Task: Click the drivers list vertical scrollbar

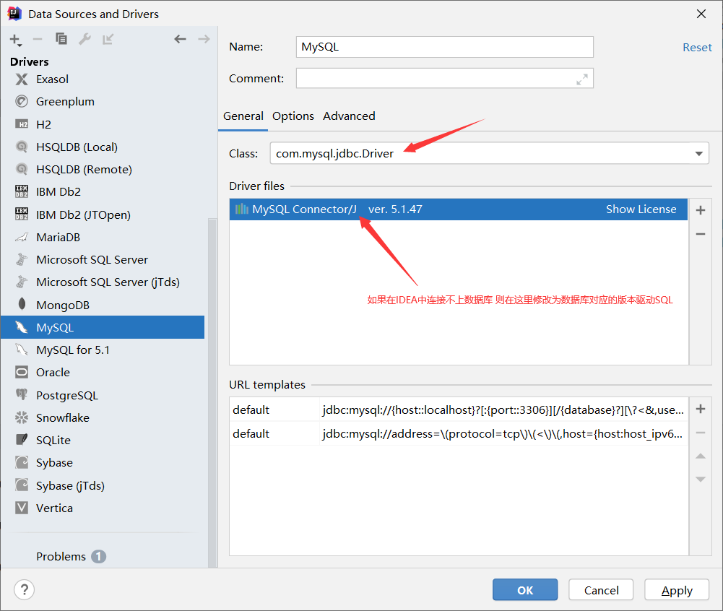Action: click(x=212, y=393)
